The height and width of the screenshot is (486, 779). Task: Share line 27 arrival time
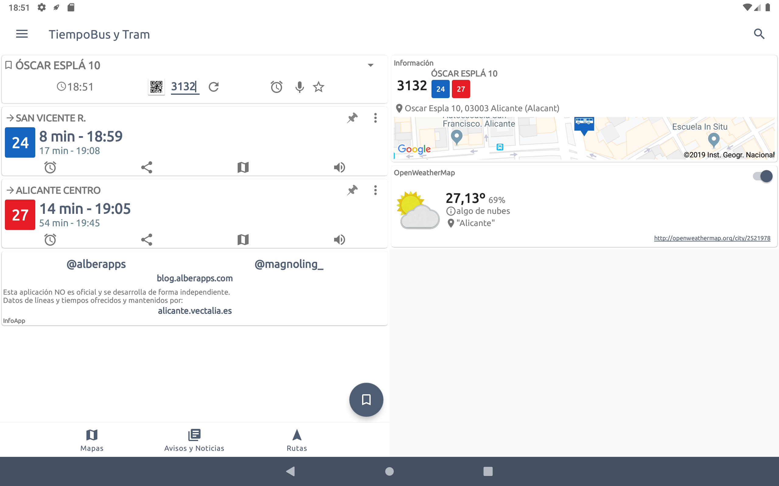(x=146, y=239)
